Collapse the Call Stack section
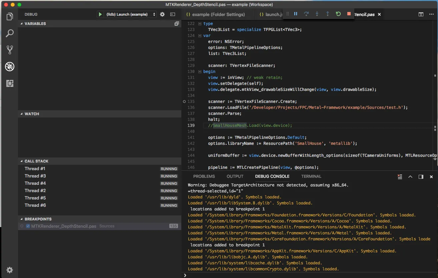 pyautogui.click(x=36, y=161)
